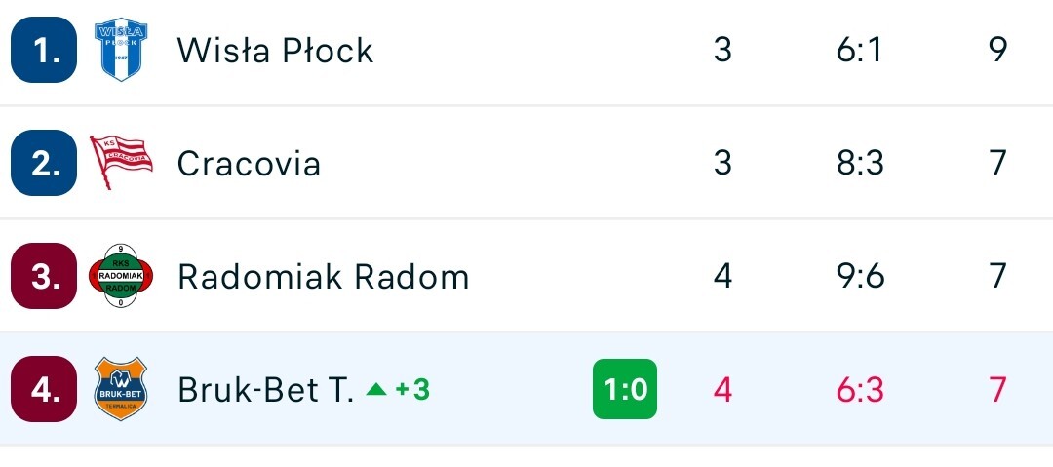
Task: Click the position 2 rank badge
Action: (x=43, y=163)
